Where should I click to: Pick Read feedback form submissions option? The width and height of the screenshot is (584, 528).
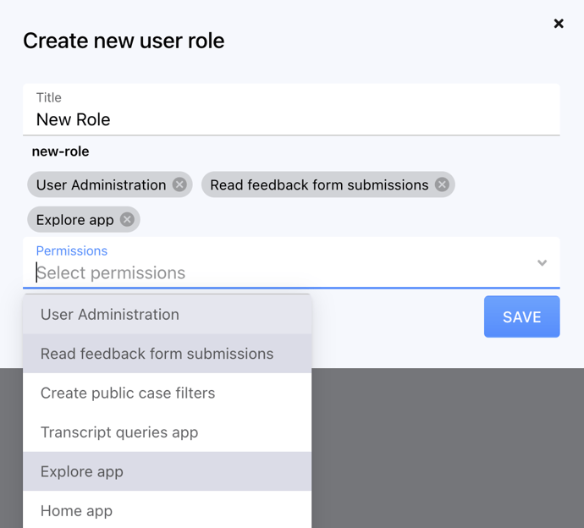168,354
